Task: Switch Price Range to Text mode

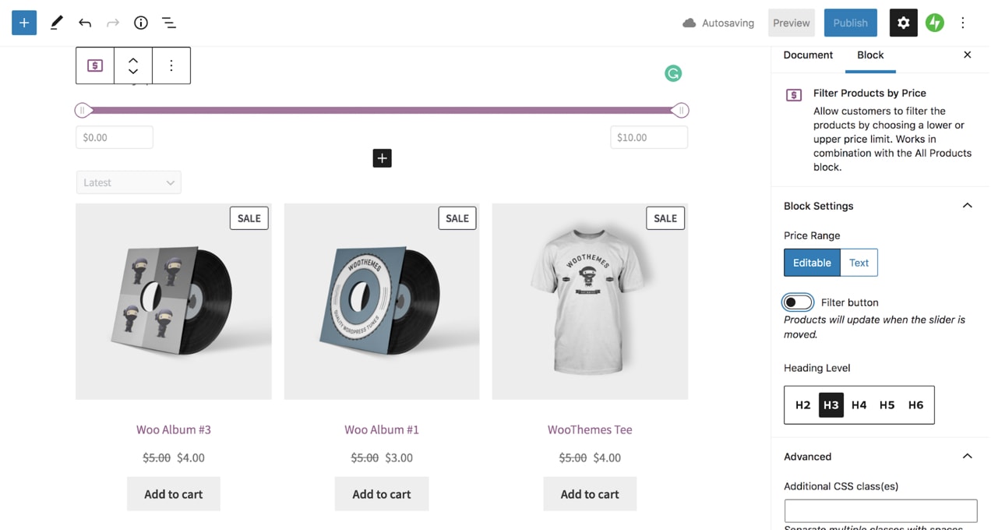Action: [858, 263]
